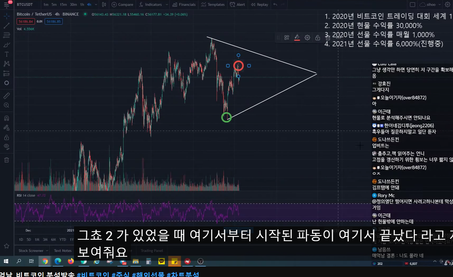Toggle magnet mode
453x277 pixels.
(7, 118)
